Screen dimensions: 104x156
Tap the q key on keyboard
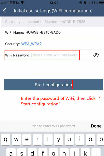click(5, 139)
